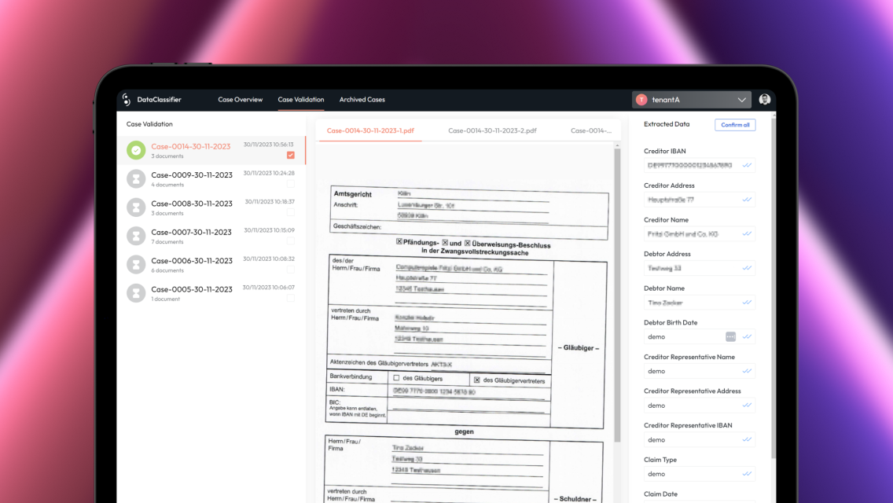
Task: Click hourglass status icon of Case-0006-30-11-2023
Action: 136,264
